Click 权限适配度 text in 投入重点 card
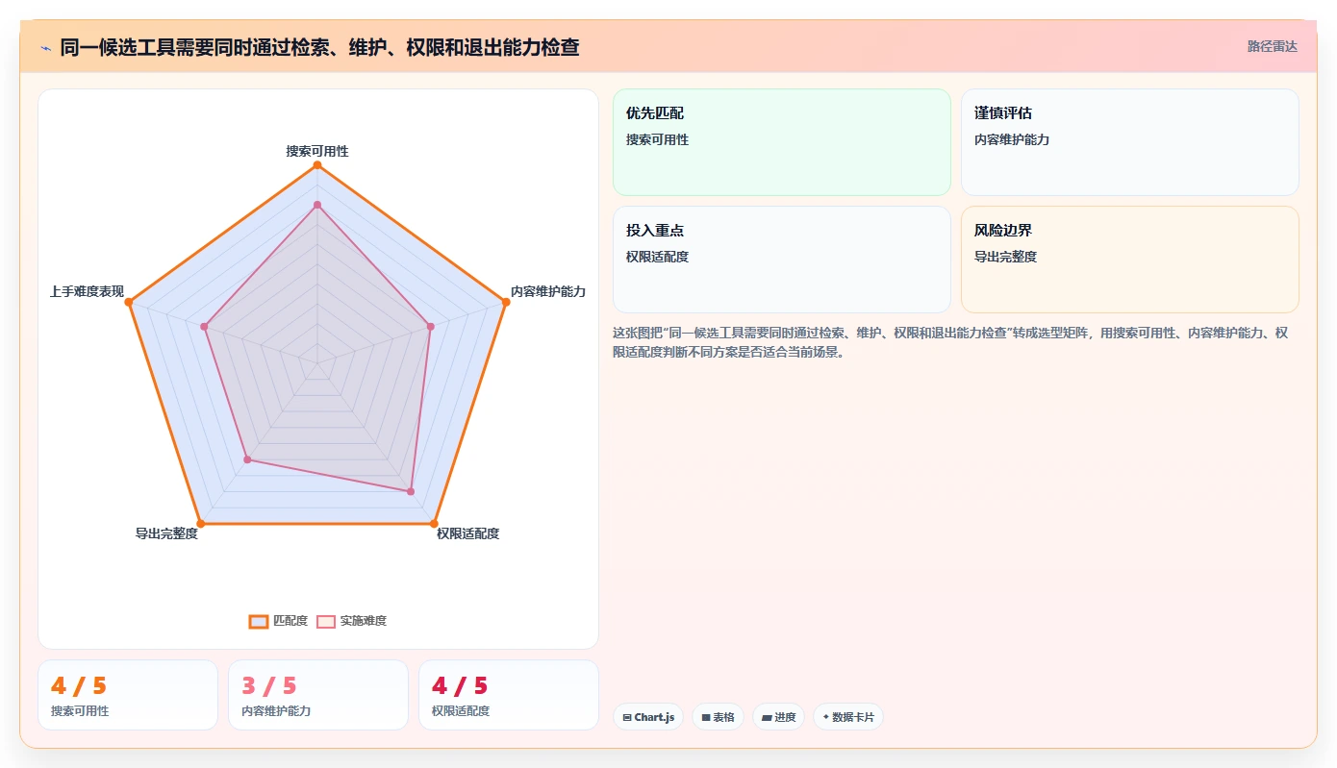Image resolution: width=1337 pixels, height=768 pixels. [657, 257]
